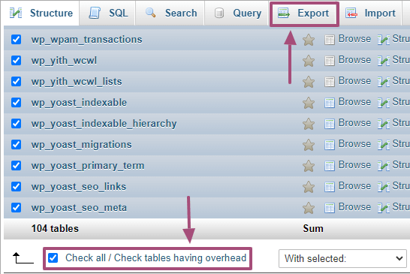The height and width of the screenshot is (274, 410).
Task: Click the Browse table icon for wp_yoast_indexable_hierarchy
Action: pyautogui.click(x=330, y=124)
